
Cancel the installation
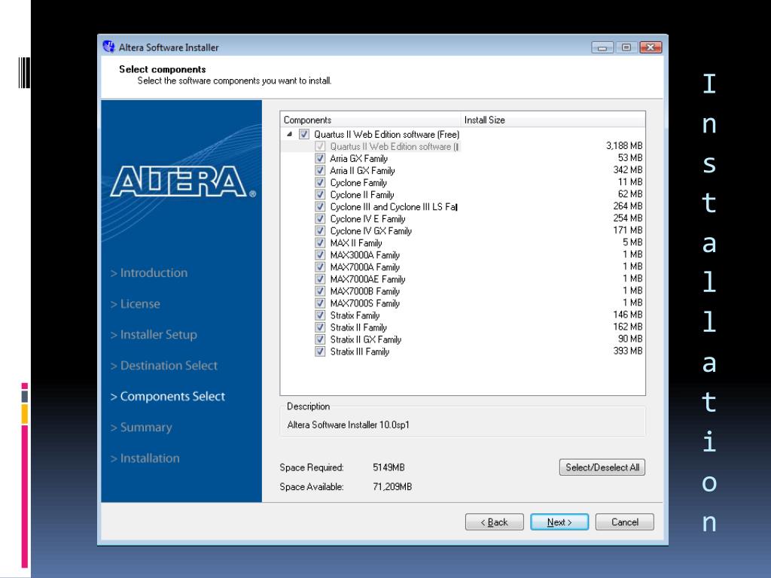[625, 522]
